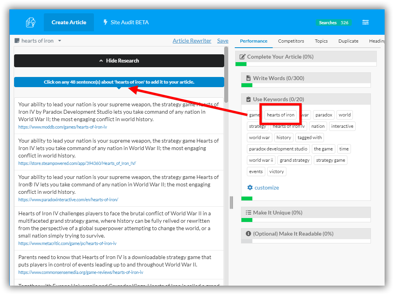Screen dimensions: 394x295
Task: Open the settings sliders icon
Action: click(x=365, y=22)
